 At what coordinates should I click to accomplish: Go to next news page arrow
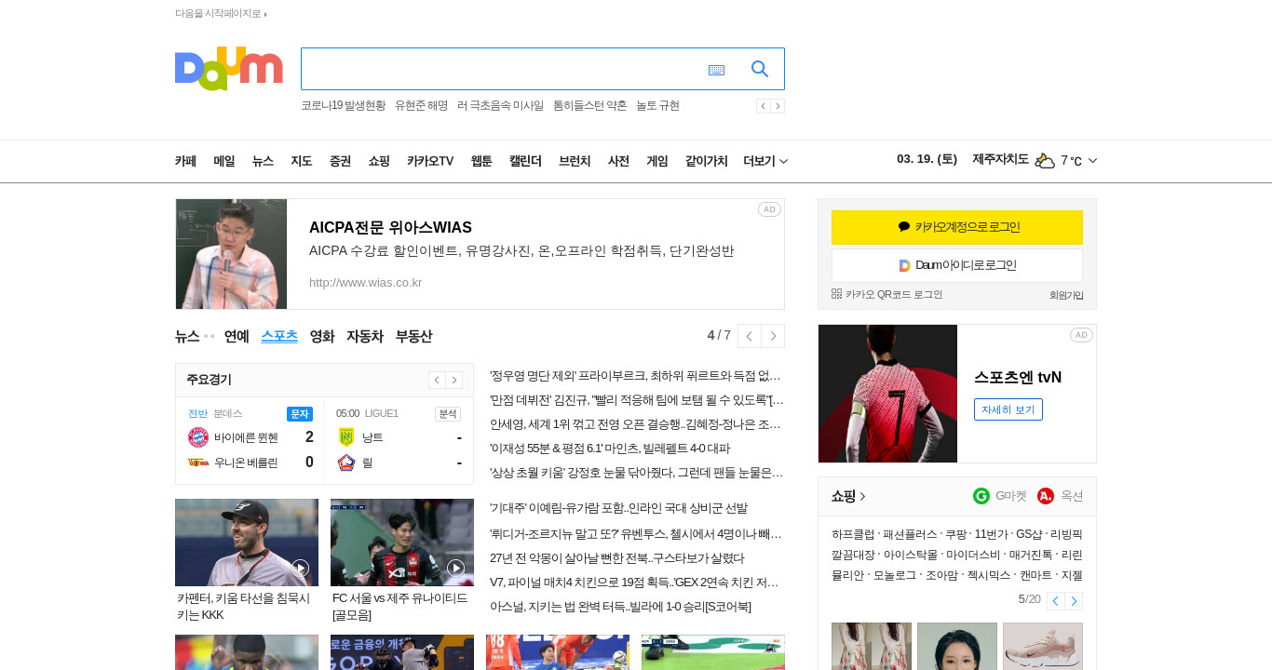pos(773,336)
